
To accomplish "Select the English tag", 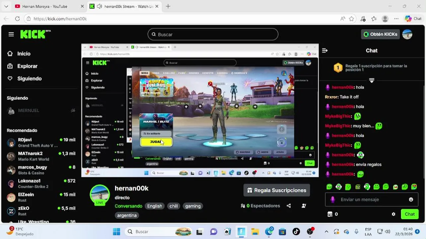I will pos(155,206).
